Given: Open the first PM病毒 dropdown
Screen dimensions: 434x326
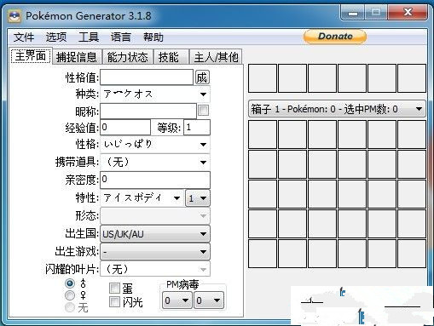Looking at the screenshot, I should pyautogui.click(x=176, y=300).
